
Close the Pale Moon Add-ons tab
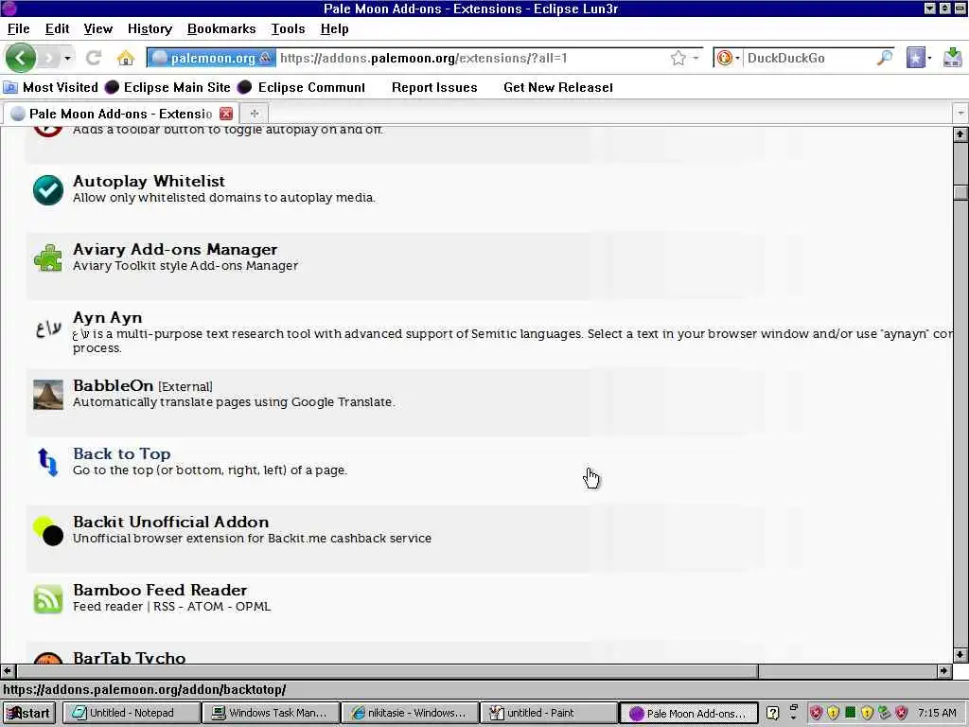click(226, 114)
